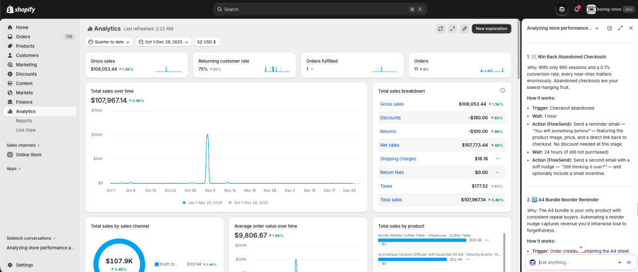The height and width of the screenshot is (272, 638).
Task: Open the Quarter to date dropdown
Action: (109, 42)
